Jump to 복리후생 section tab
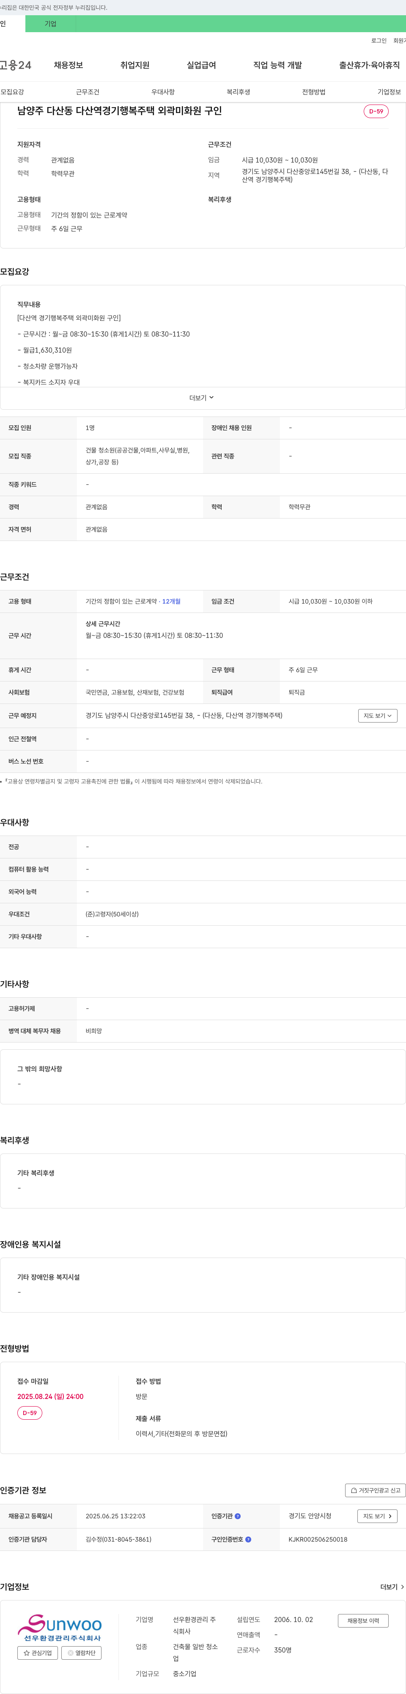The image size is (406, 1694). (x=239, y=92)
